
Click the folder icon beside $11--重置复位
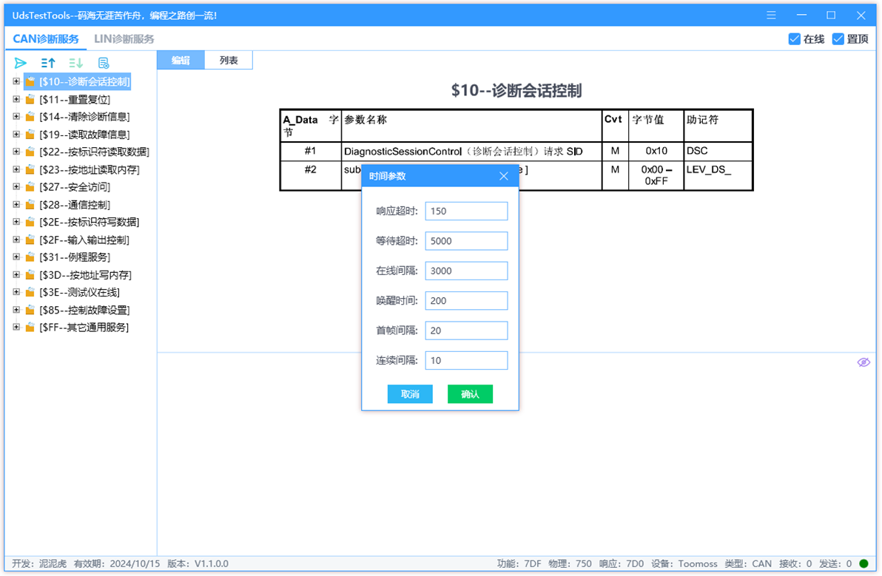pos(30,99)
